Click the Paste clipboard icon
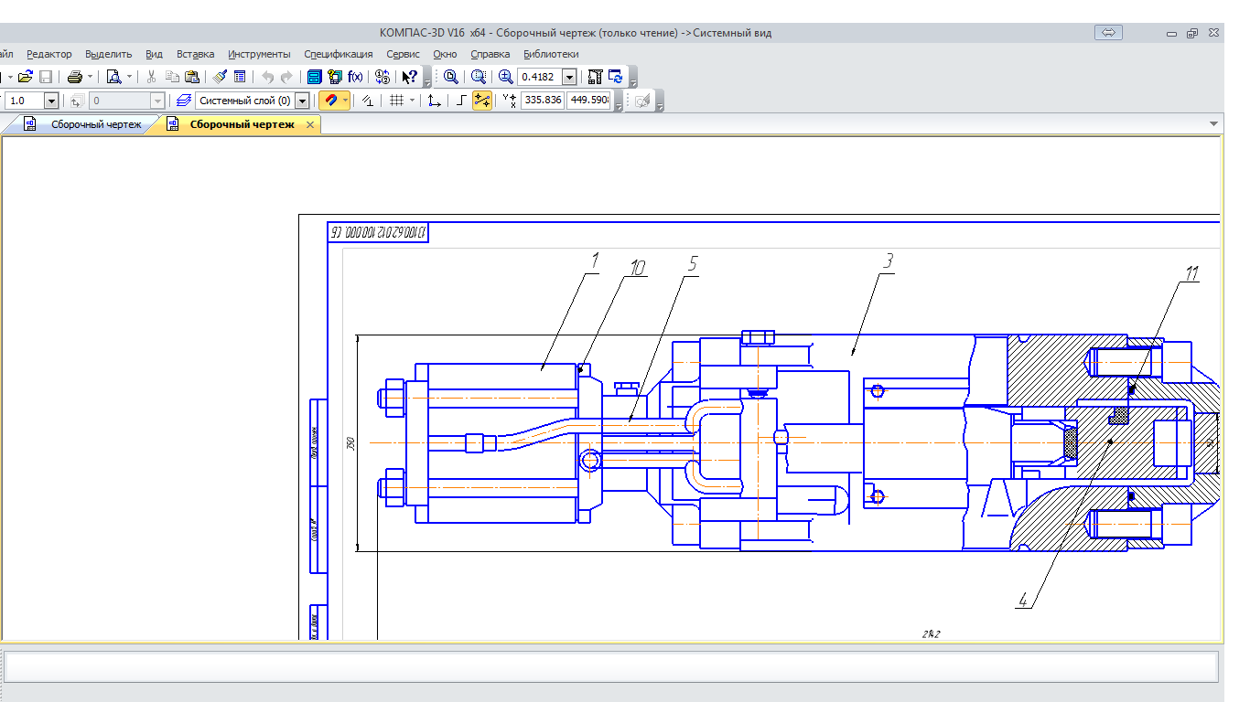The width and height of the screenshot is (1250, 702). point(192,77)
